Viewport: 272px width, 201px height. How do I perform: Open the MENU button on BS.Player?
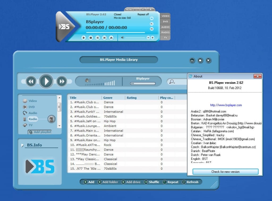coord(129,9)
